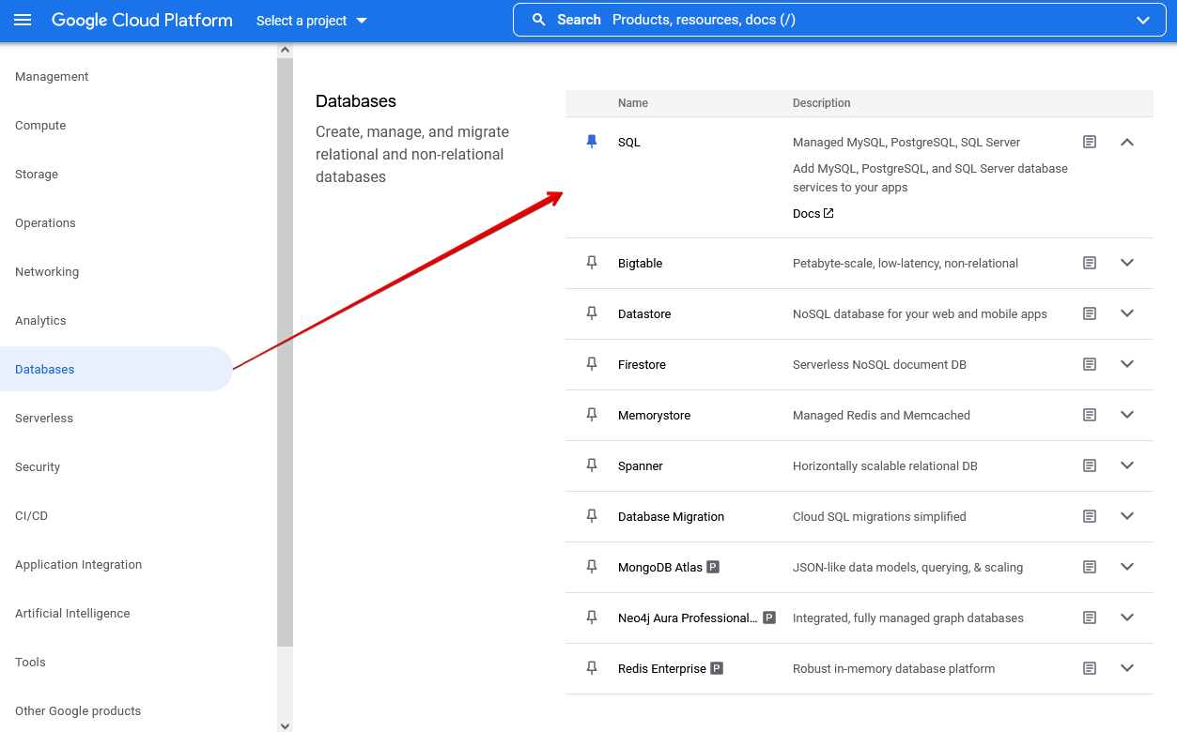1177x732 pixels.
Task: Unpin the SQL product
Action: click(592, 142)
